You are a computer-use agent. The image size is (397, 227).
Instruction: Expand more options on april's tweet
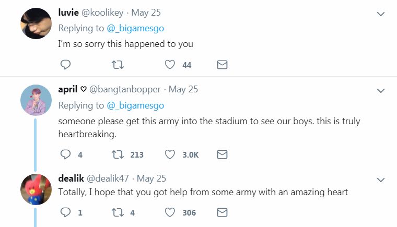pyautogui.click(x=380, y=90)
